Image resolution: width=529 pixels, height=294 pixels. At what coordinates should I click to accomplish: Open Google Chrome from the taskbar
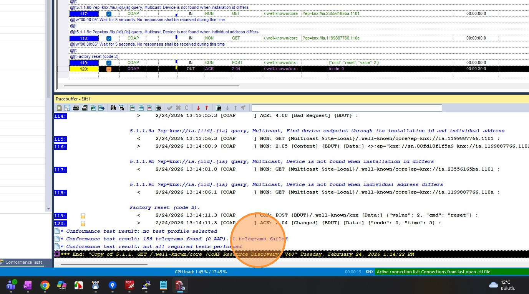point(45,285)
